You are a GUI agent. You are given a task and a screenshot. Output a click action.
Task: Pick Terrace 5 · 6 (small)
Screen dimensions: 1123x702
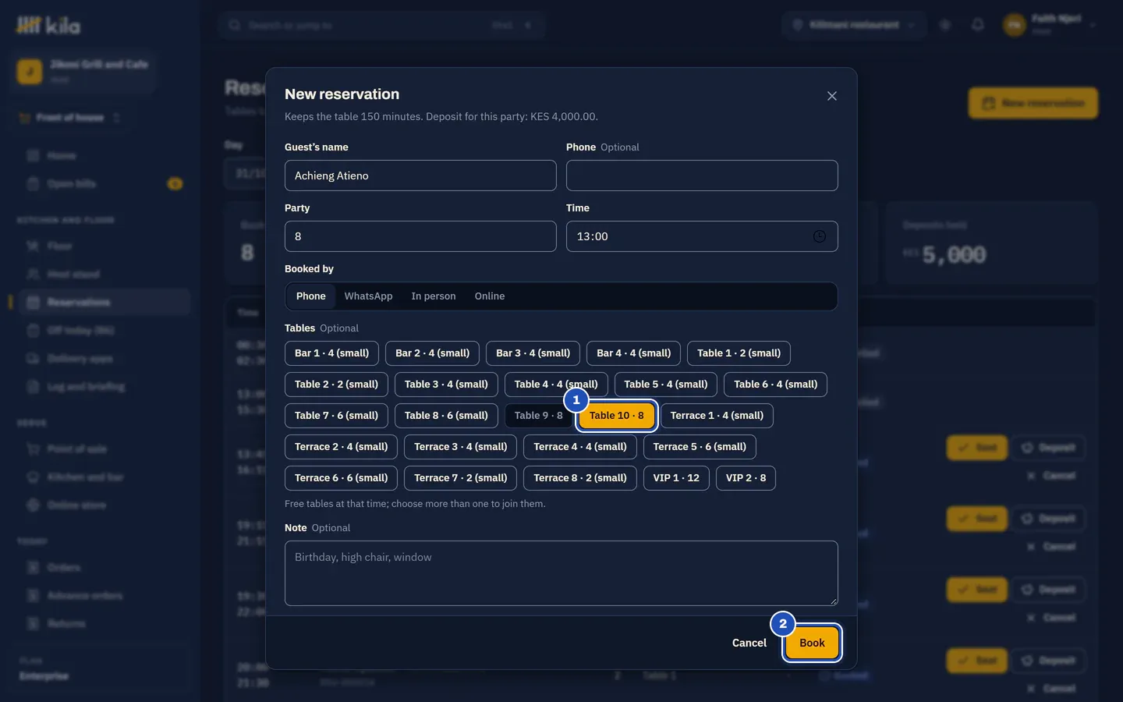coord(700,447)
